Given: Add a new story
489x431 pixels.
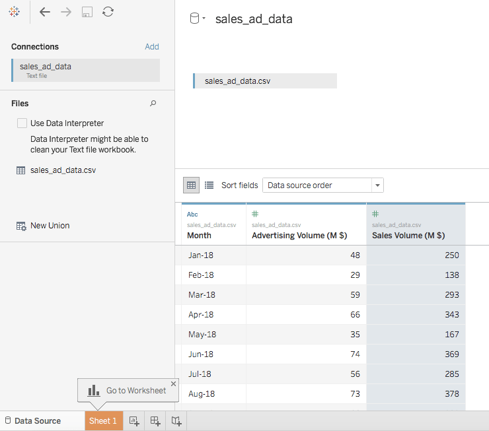Looking at the screenshot, I should pyautogui.click(x=176, y=420).
